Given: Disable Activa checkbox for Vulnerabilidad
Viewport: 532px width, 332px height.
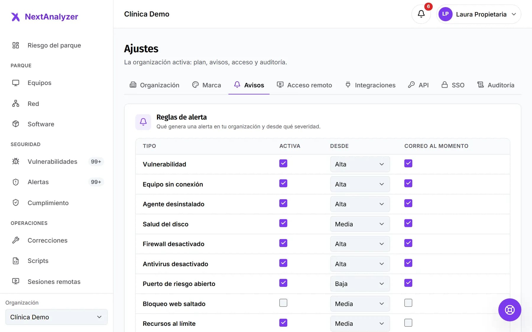Looking at the screenshot, I should pyautogui.click(x=283, y=163).
